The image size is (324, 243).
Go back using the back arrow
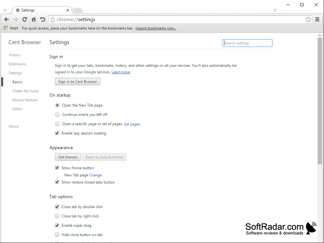7,19
